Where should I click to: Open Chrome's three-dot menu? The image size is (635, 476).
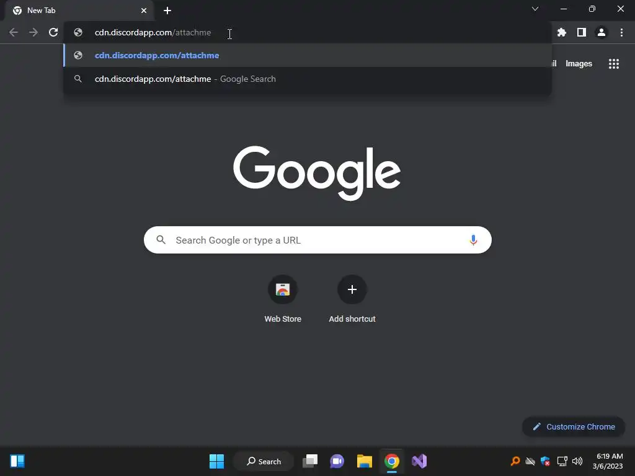tap(621, 32)
